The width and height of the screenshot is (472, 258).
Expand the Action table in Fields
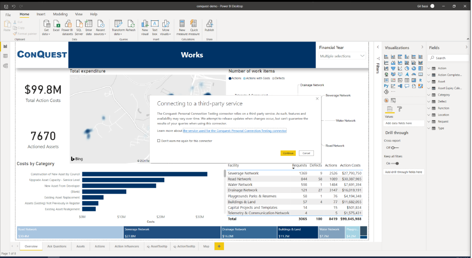coord(429,68)
